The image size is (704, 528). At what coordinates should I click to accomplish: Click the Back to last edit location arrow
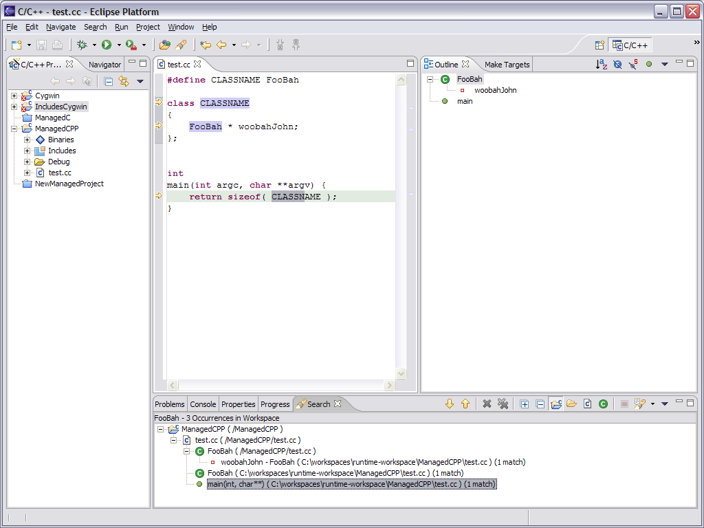click(205, 45)
